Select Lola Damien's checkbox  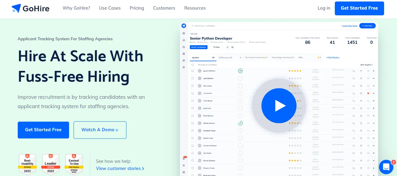pos(192,78)
